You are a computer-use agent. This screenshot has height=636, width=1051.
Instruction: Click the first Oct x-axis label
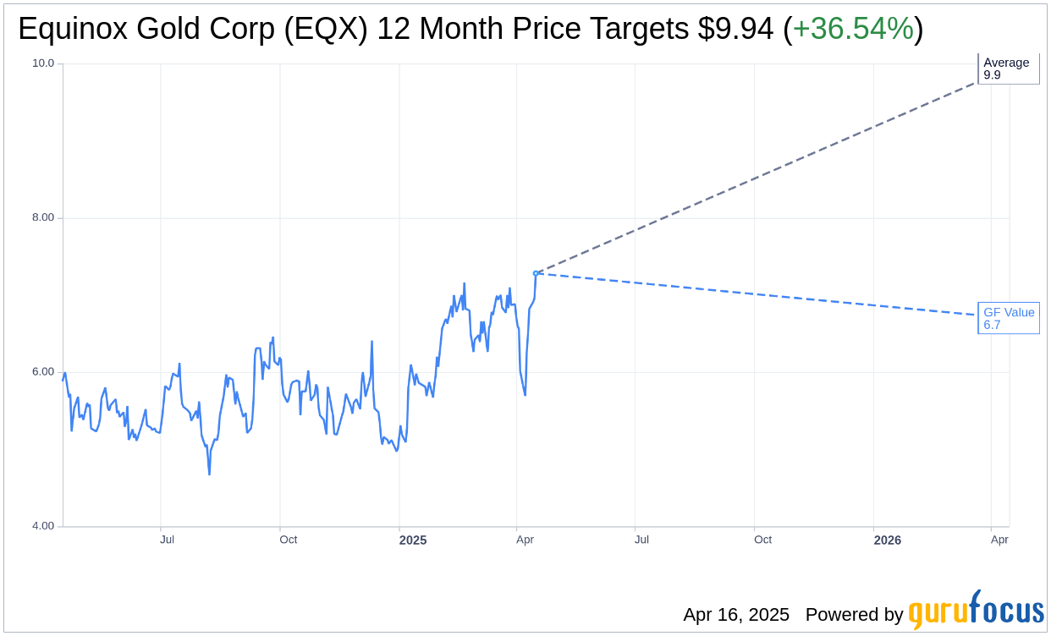[288, 540]
